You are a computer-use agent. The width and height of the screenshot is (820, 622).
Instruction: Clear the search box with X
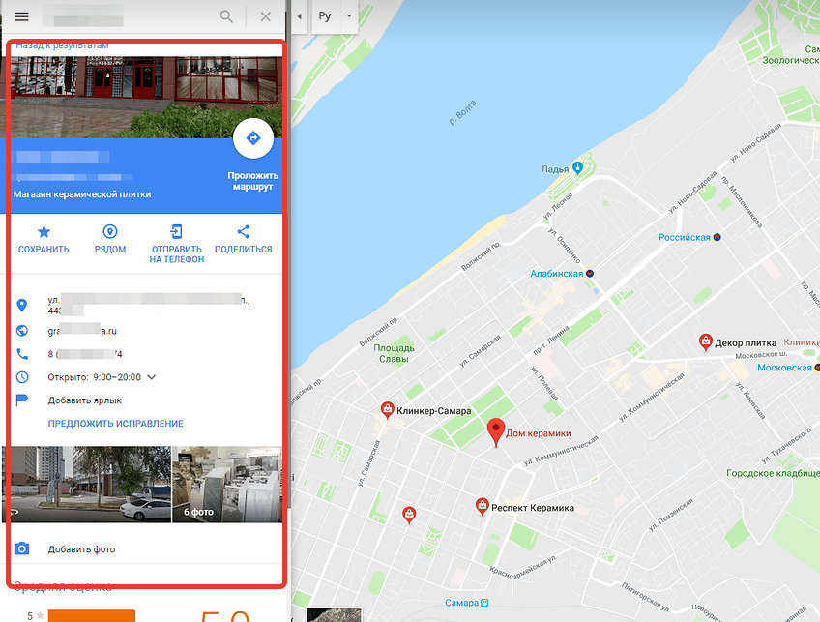266,16
